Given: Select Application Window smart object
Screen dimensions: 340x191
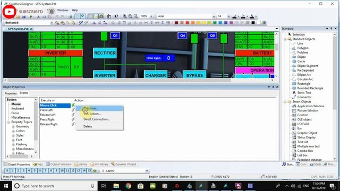Looking at the screenshot, I should 311,106.
